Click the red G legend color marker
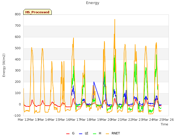The height and width of the screenshot is (139, 186). pyautogui.click(x=68, y=134)
